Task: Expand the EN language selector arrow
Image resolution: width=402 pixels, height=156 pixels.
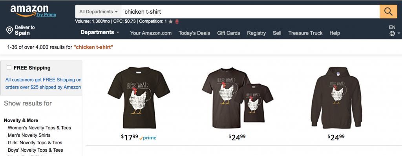Action: [398, 33]
